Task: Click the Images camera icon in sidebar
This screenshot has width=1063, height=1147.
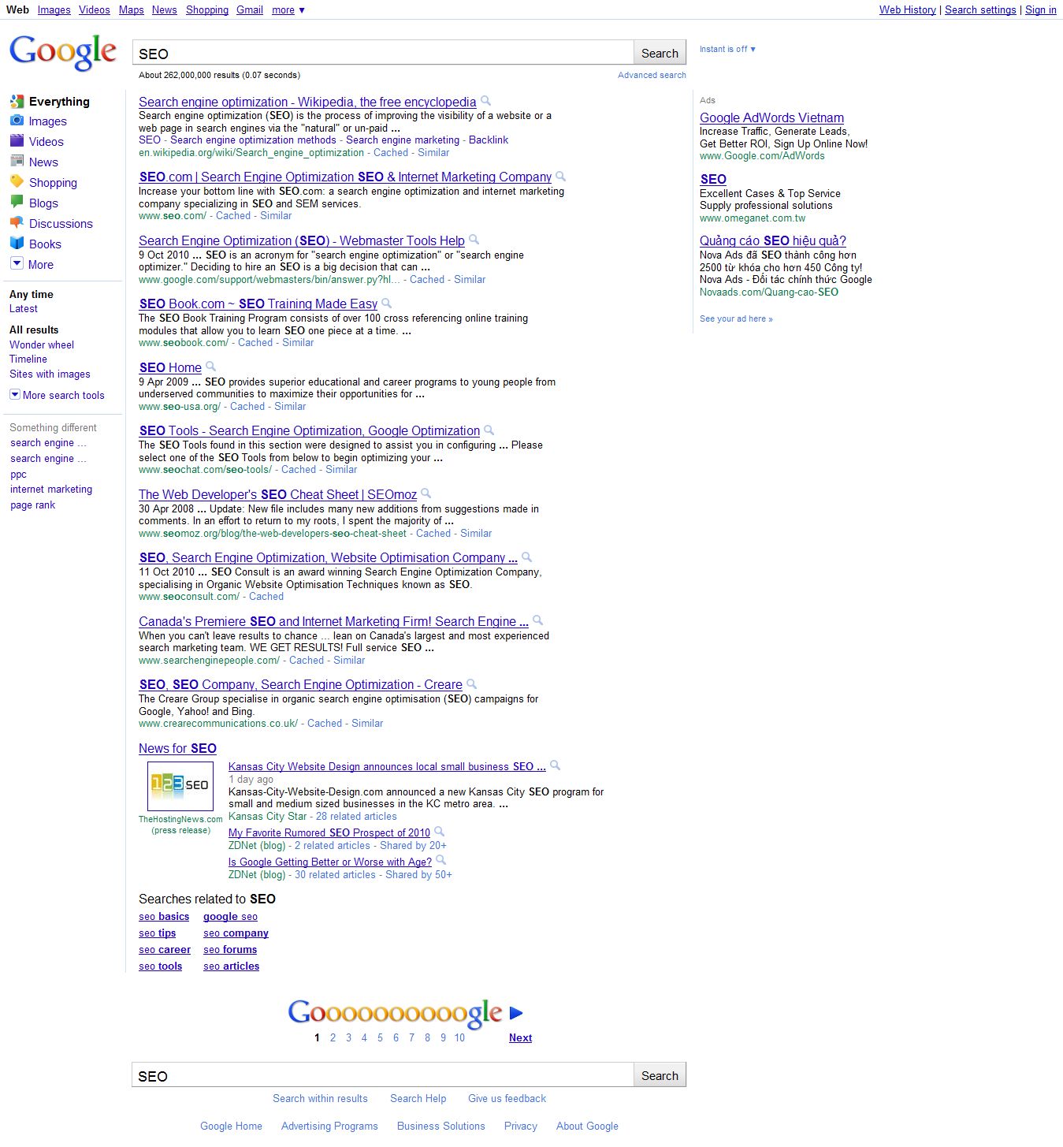Action: 17,121
